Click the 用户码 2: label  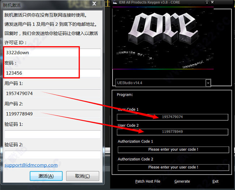(x=14, y=104)
